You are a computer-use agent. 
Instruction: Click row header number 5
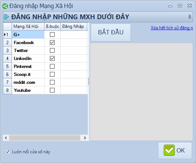pos(7,67)
